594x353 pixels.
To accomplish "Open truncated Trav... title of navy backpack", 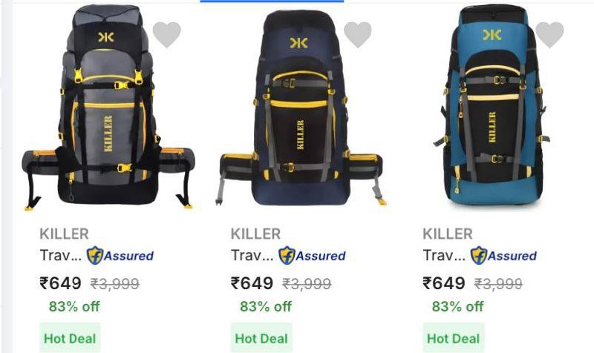I will [252, 256].
